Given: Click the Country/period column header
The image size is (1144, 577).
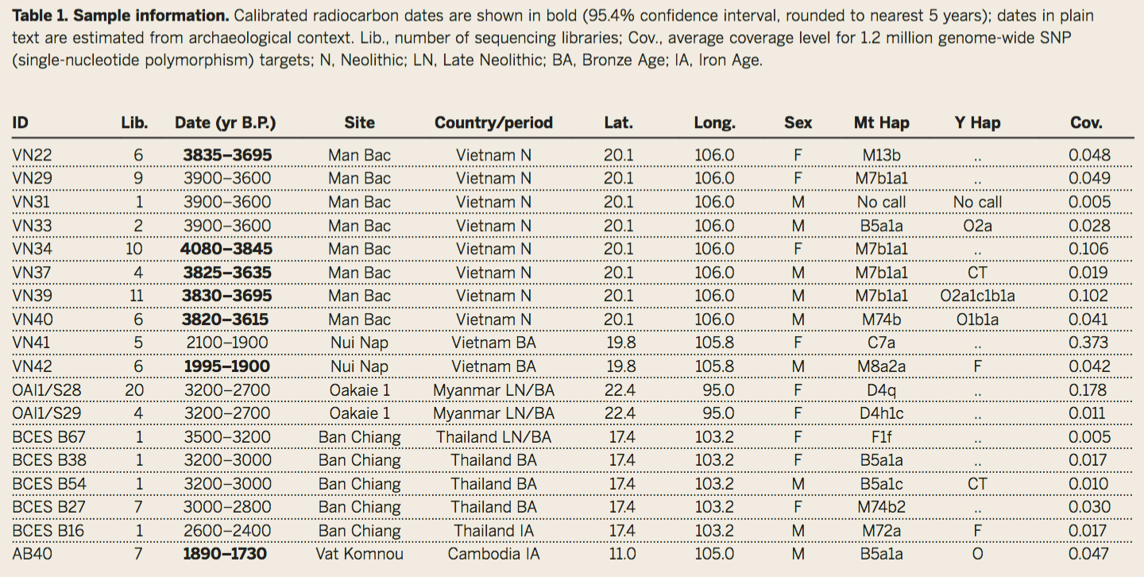Looking at the screenshot, I should coord(493,123).
